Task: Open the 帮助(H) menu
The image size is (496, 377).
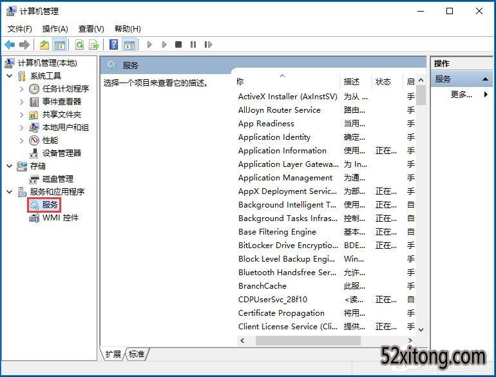Action: (x=128, y=29)
